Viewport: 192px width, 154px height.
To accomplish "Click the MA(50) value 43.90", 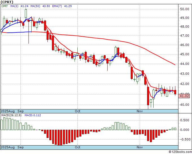I will 46,6.
